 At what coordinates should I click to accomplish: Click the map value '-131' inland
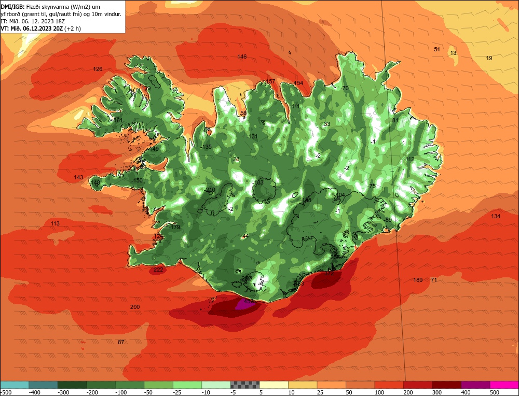coord(252,136)
